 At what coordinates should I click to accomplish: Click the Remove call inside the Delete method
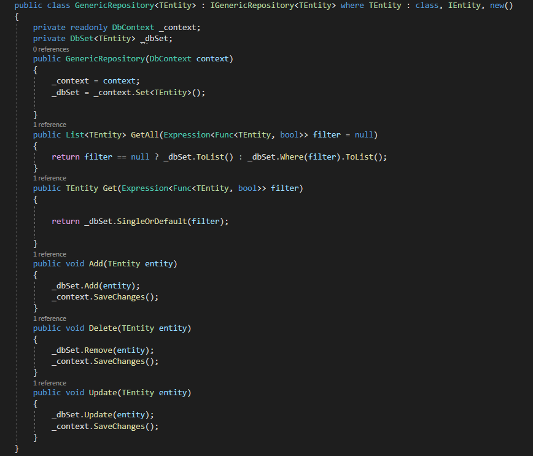pos(98,350)
